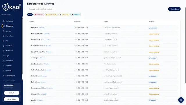Image resolution: width=186 pixels, height=105 pixels.
Task: Go to Inventario section
Action: click(9, 46)
